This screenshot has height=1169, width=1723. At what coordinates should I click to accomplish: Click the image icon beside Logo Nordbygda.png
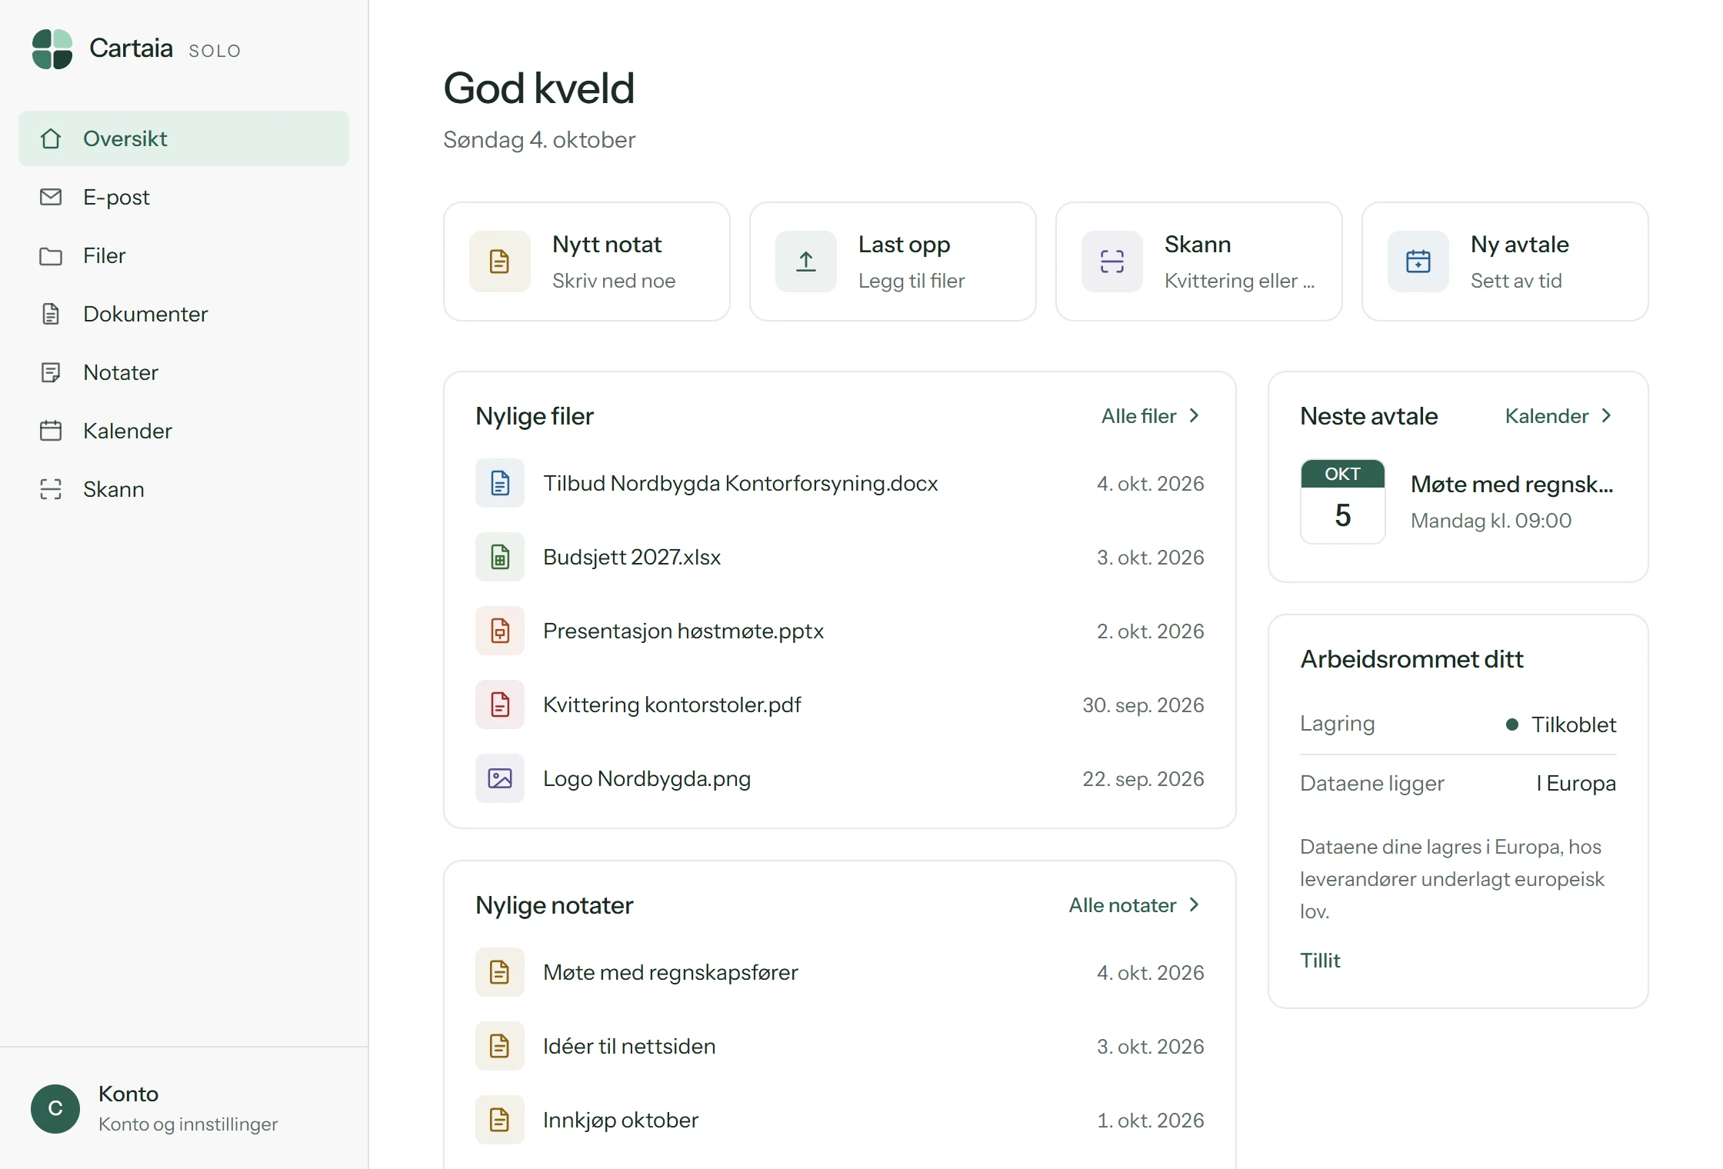[x=500, y=778]
